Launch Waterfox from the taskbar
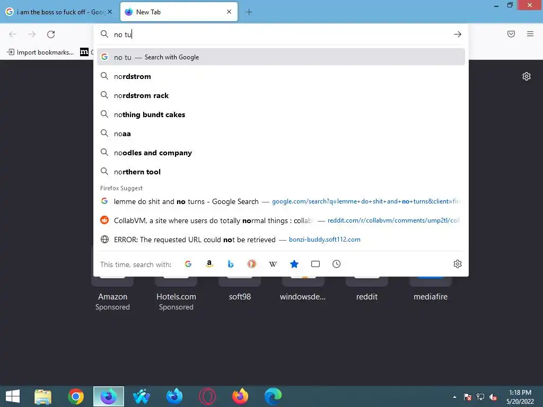Viewport: 543px width, 407px height. tap(141, 396)
